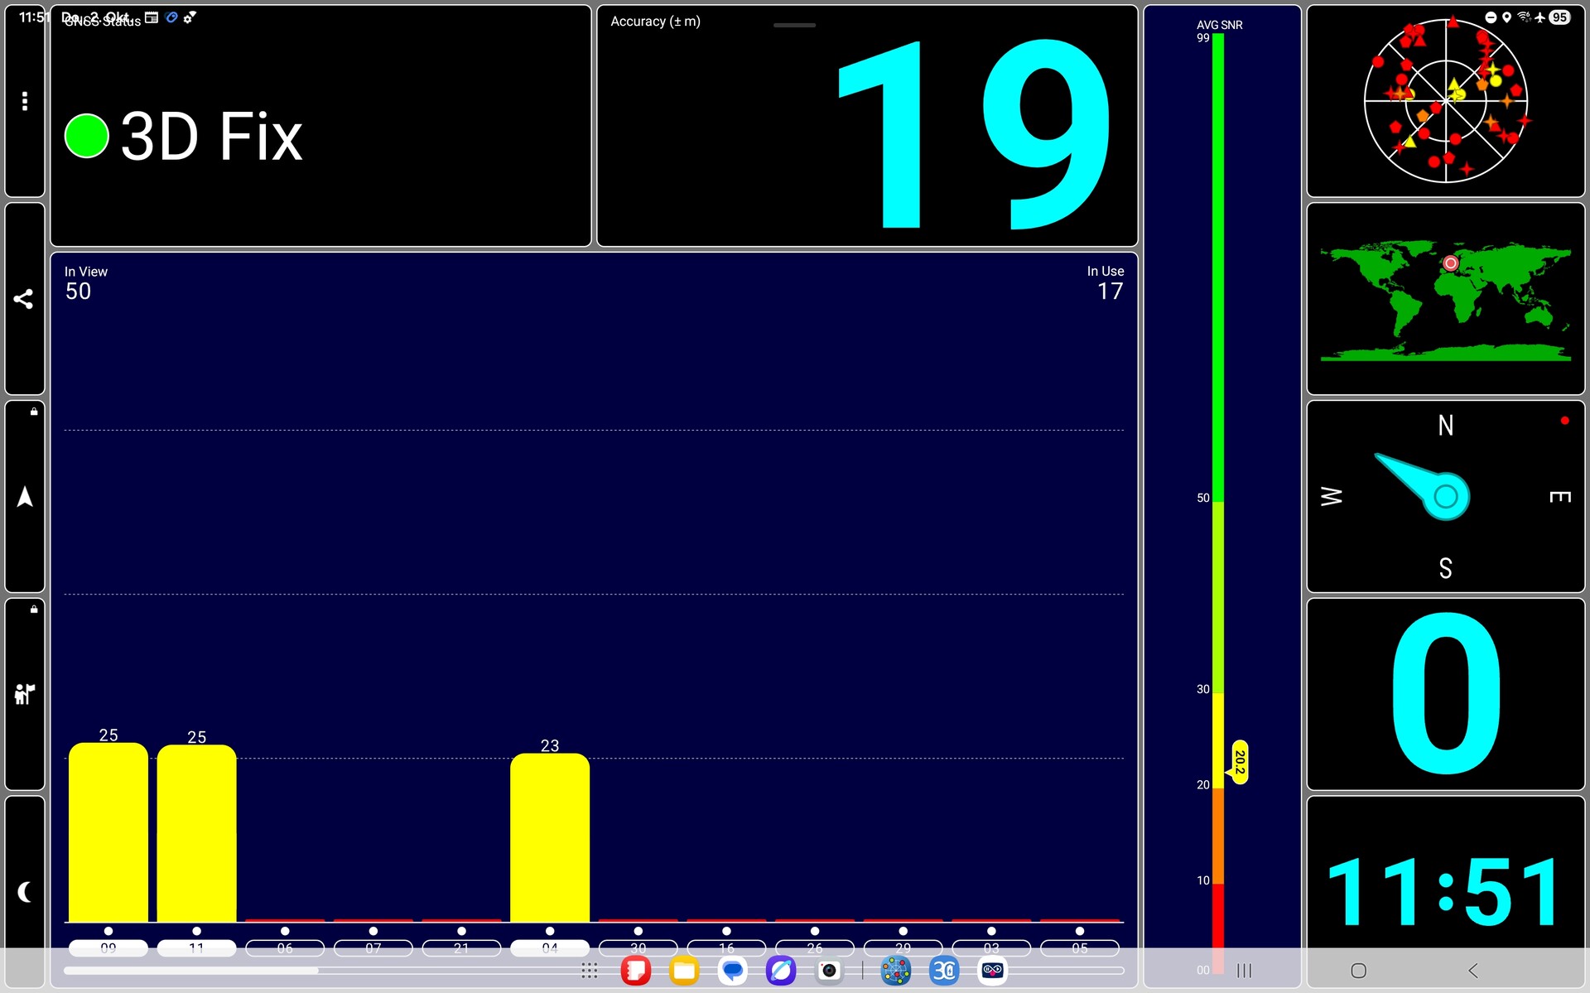Launch the Camera app from taskbar

click(x=829, y=971)
